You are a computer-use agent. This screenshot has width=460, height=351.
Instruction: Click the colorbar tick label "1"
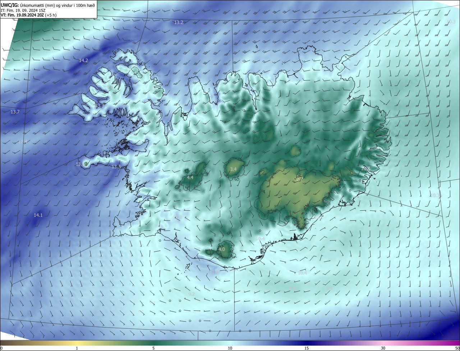[x=77, y=348]
